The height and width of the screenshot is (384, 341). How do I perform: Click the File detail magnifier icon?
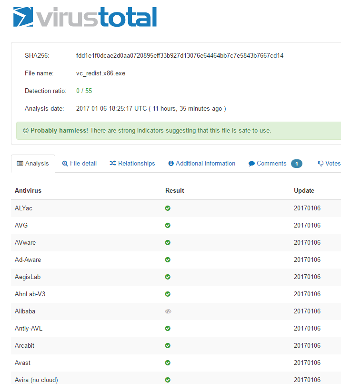click(x=65, y=164)
